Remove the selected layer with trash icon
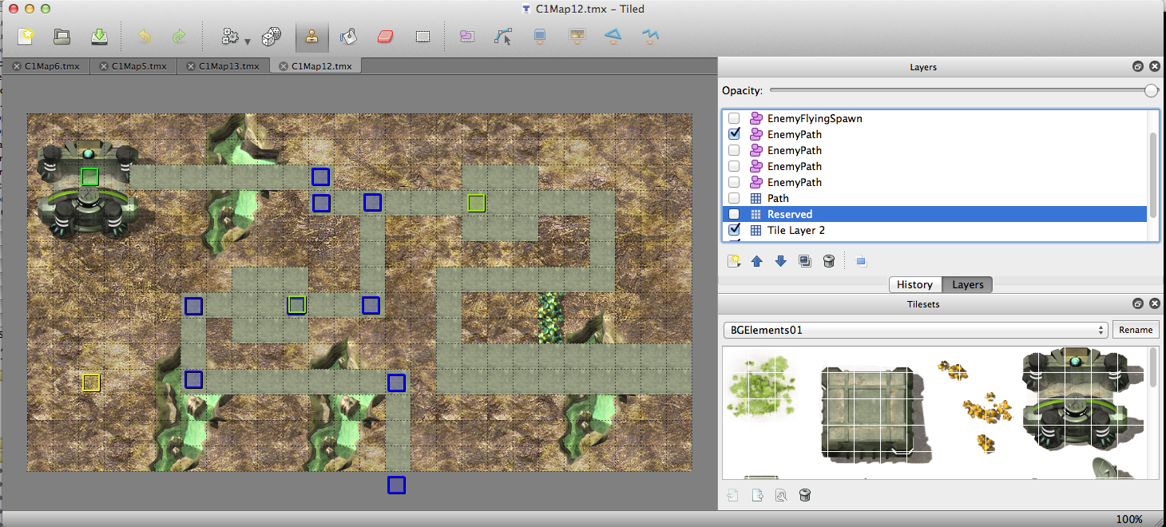The image size is (1166, 527). 829,261
